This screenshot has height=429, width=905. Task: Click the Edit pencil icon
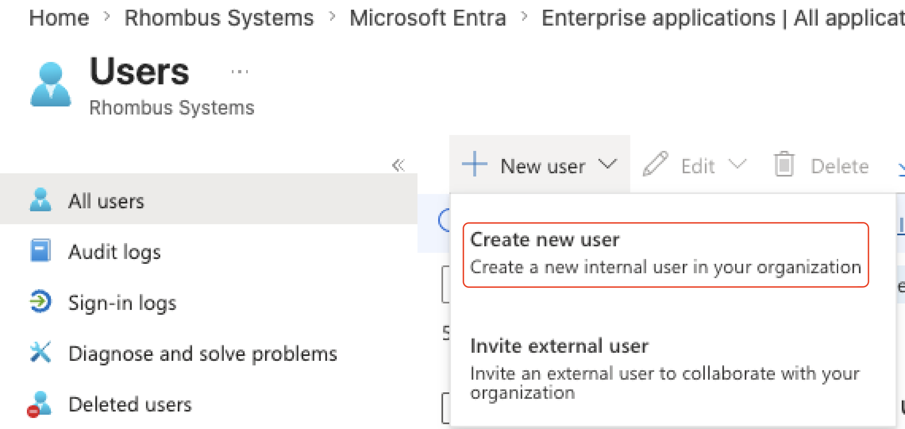click(x=655, y=164)
